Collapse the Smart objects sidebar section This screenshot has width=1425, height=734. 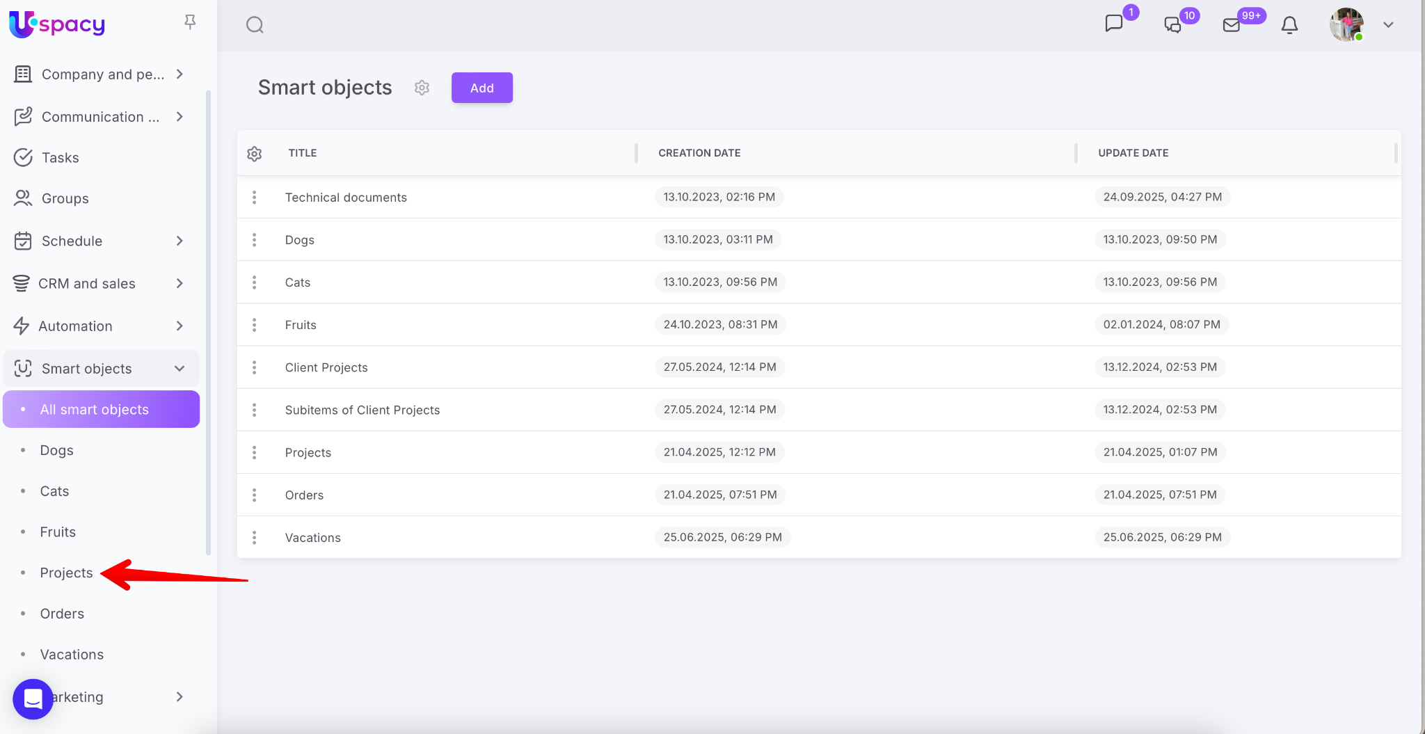tap(180, 369)
